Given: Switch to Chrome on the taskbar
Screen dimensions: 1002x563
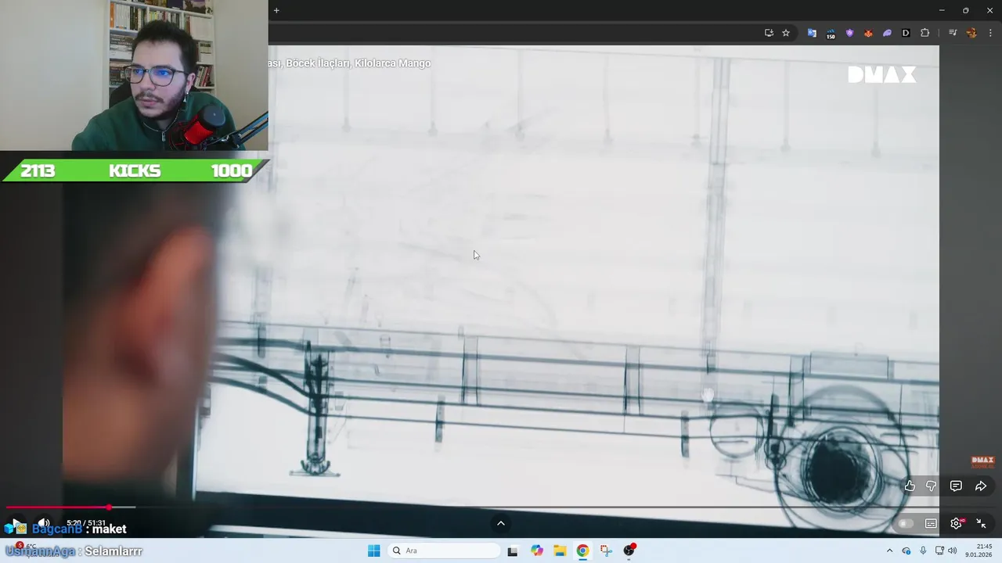Looking at the screenshot, I should click(582, 550).
